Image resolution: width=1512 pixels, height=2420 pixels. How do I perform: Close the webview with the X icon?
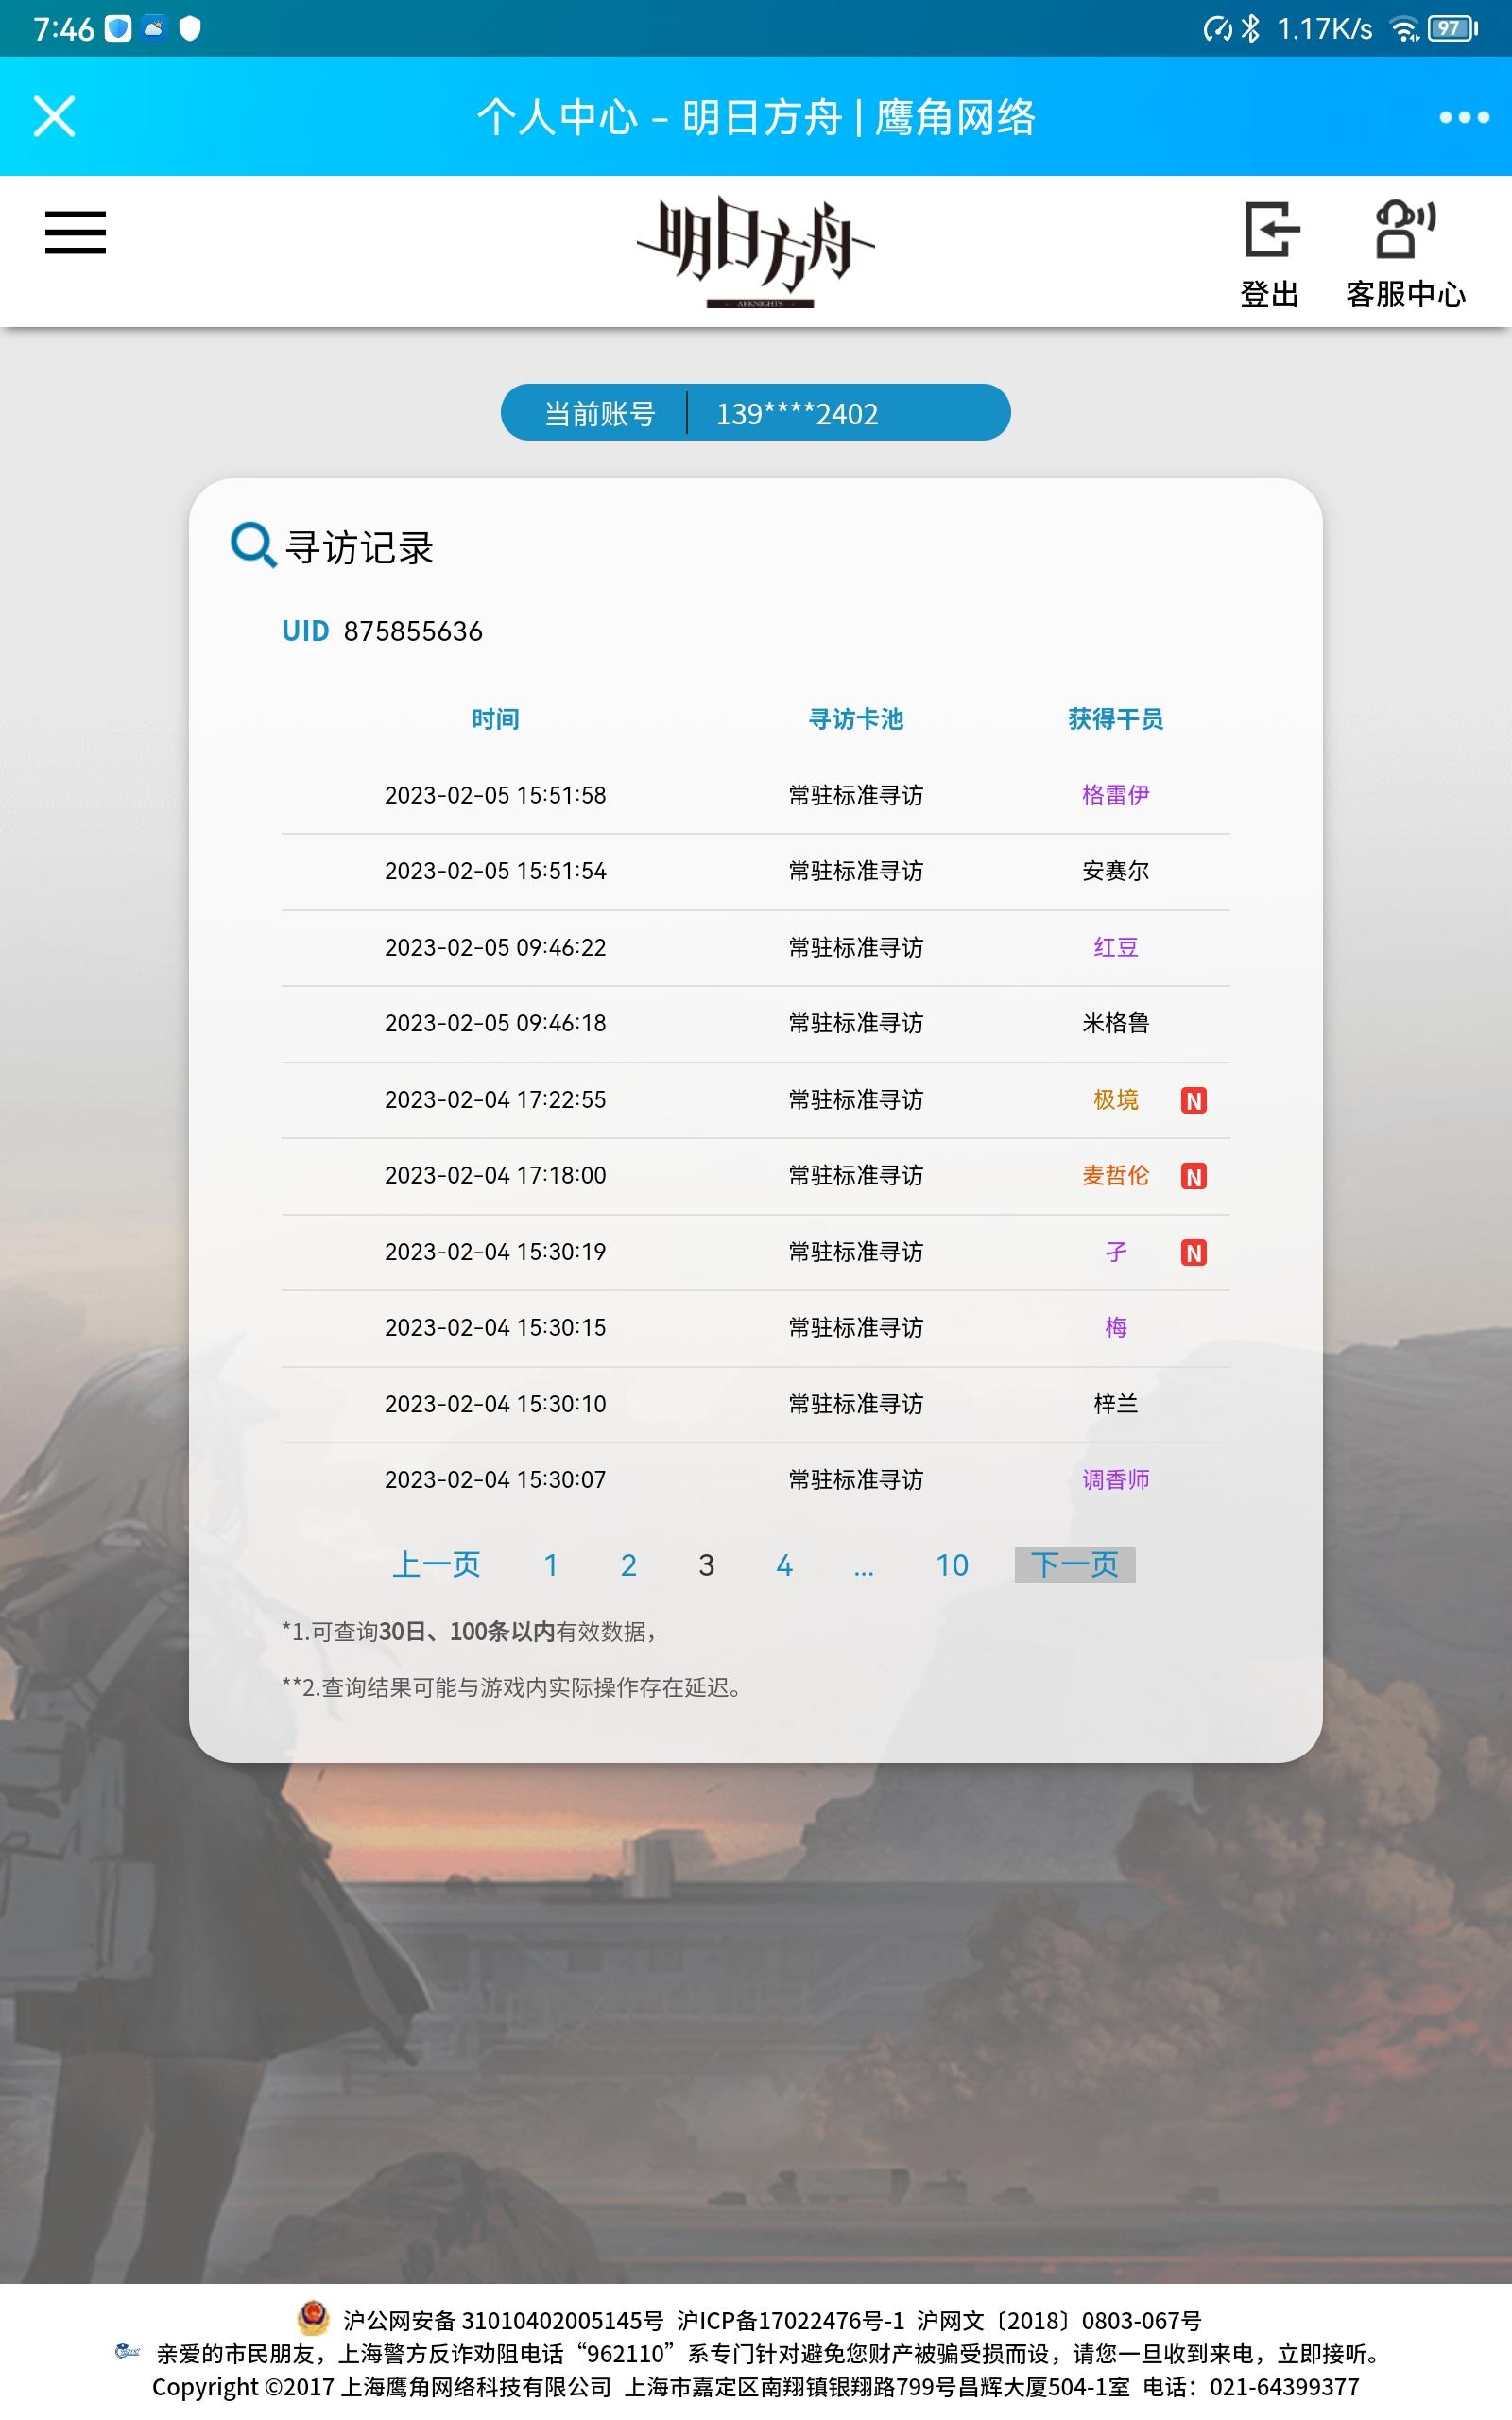(x=54, y=116)
